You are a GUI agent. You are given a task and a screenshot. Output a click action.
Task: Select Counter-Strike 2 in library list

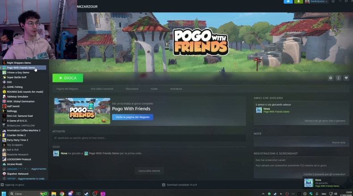click(16, 135)
